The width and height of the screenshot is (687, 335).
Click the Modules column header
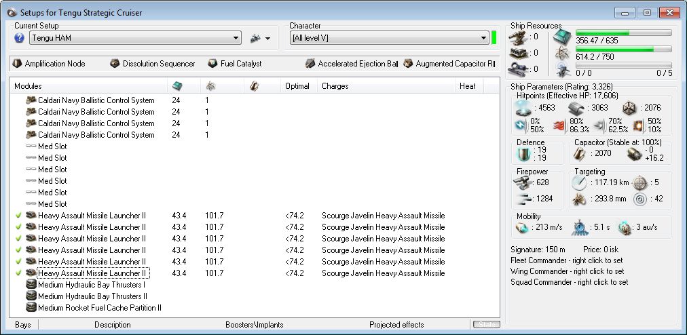coord(88,86)
